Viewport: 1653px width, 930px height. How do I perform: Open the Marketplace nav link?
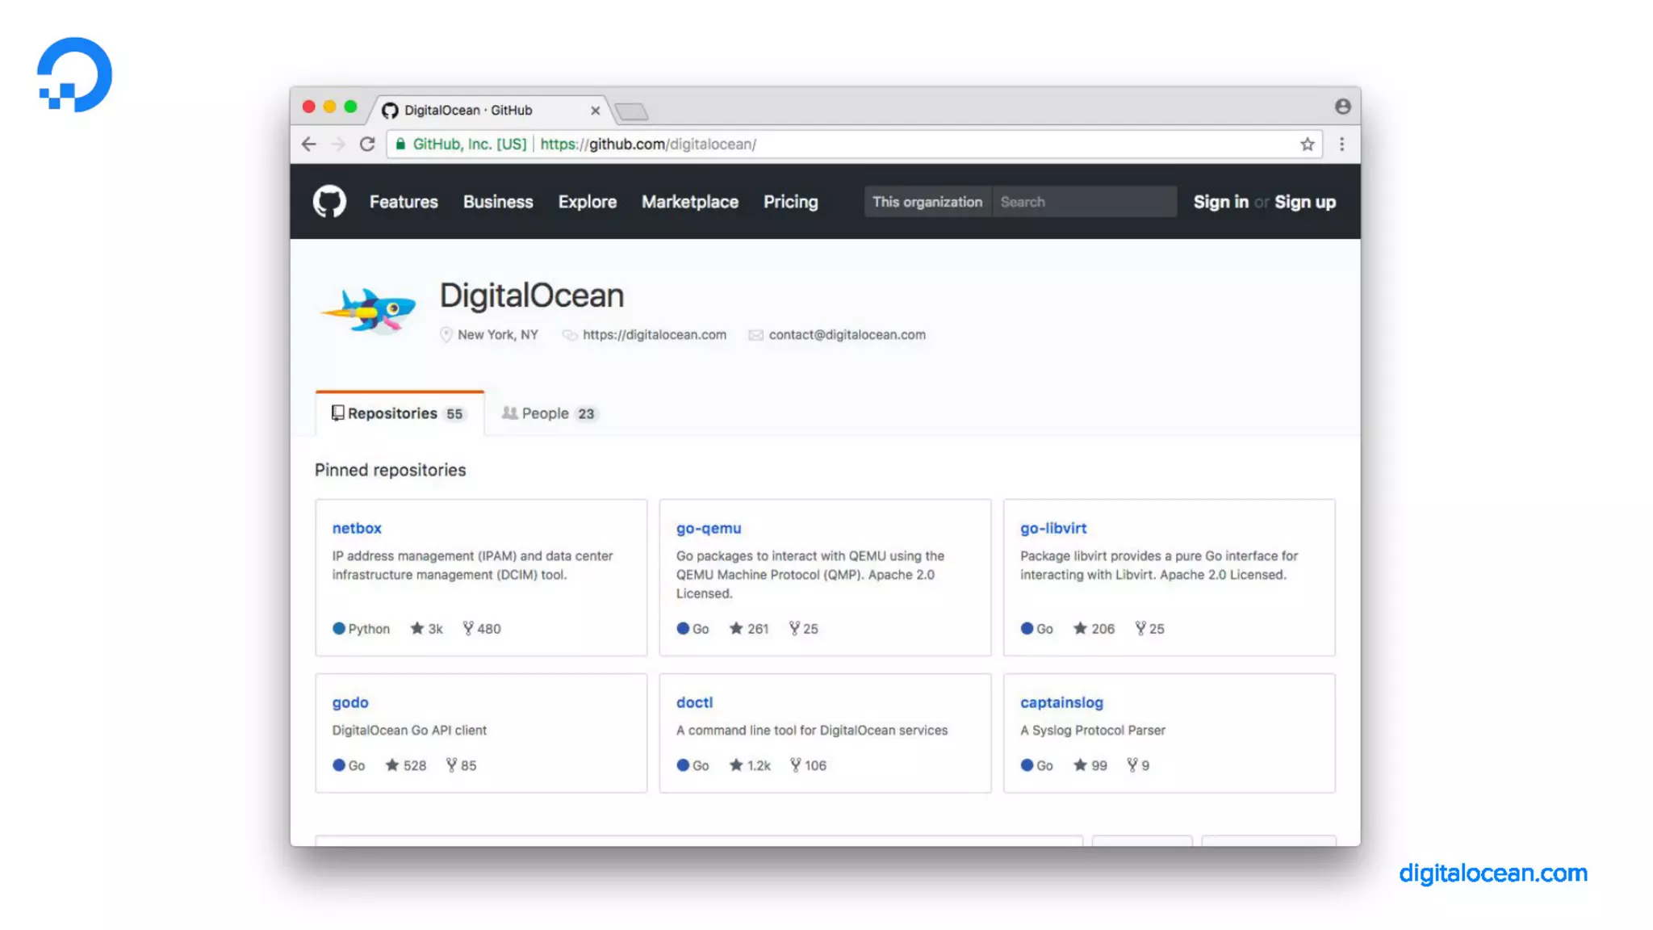(x=690, y=202)
